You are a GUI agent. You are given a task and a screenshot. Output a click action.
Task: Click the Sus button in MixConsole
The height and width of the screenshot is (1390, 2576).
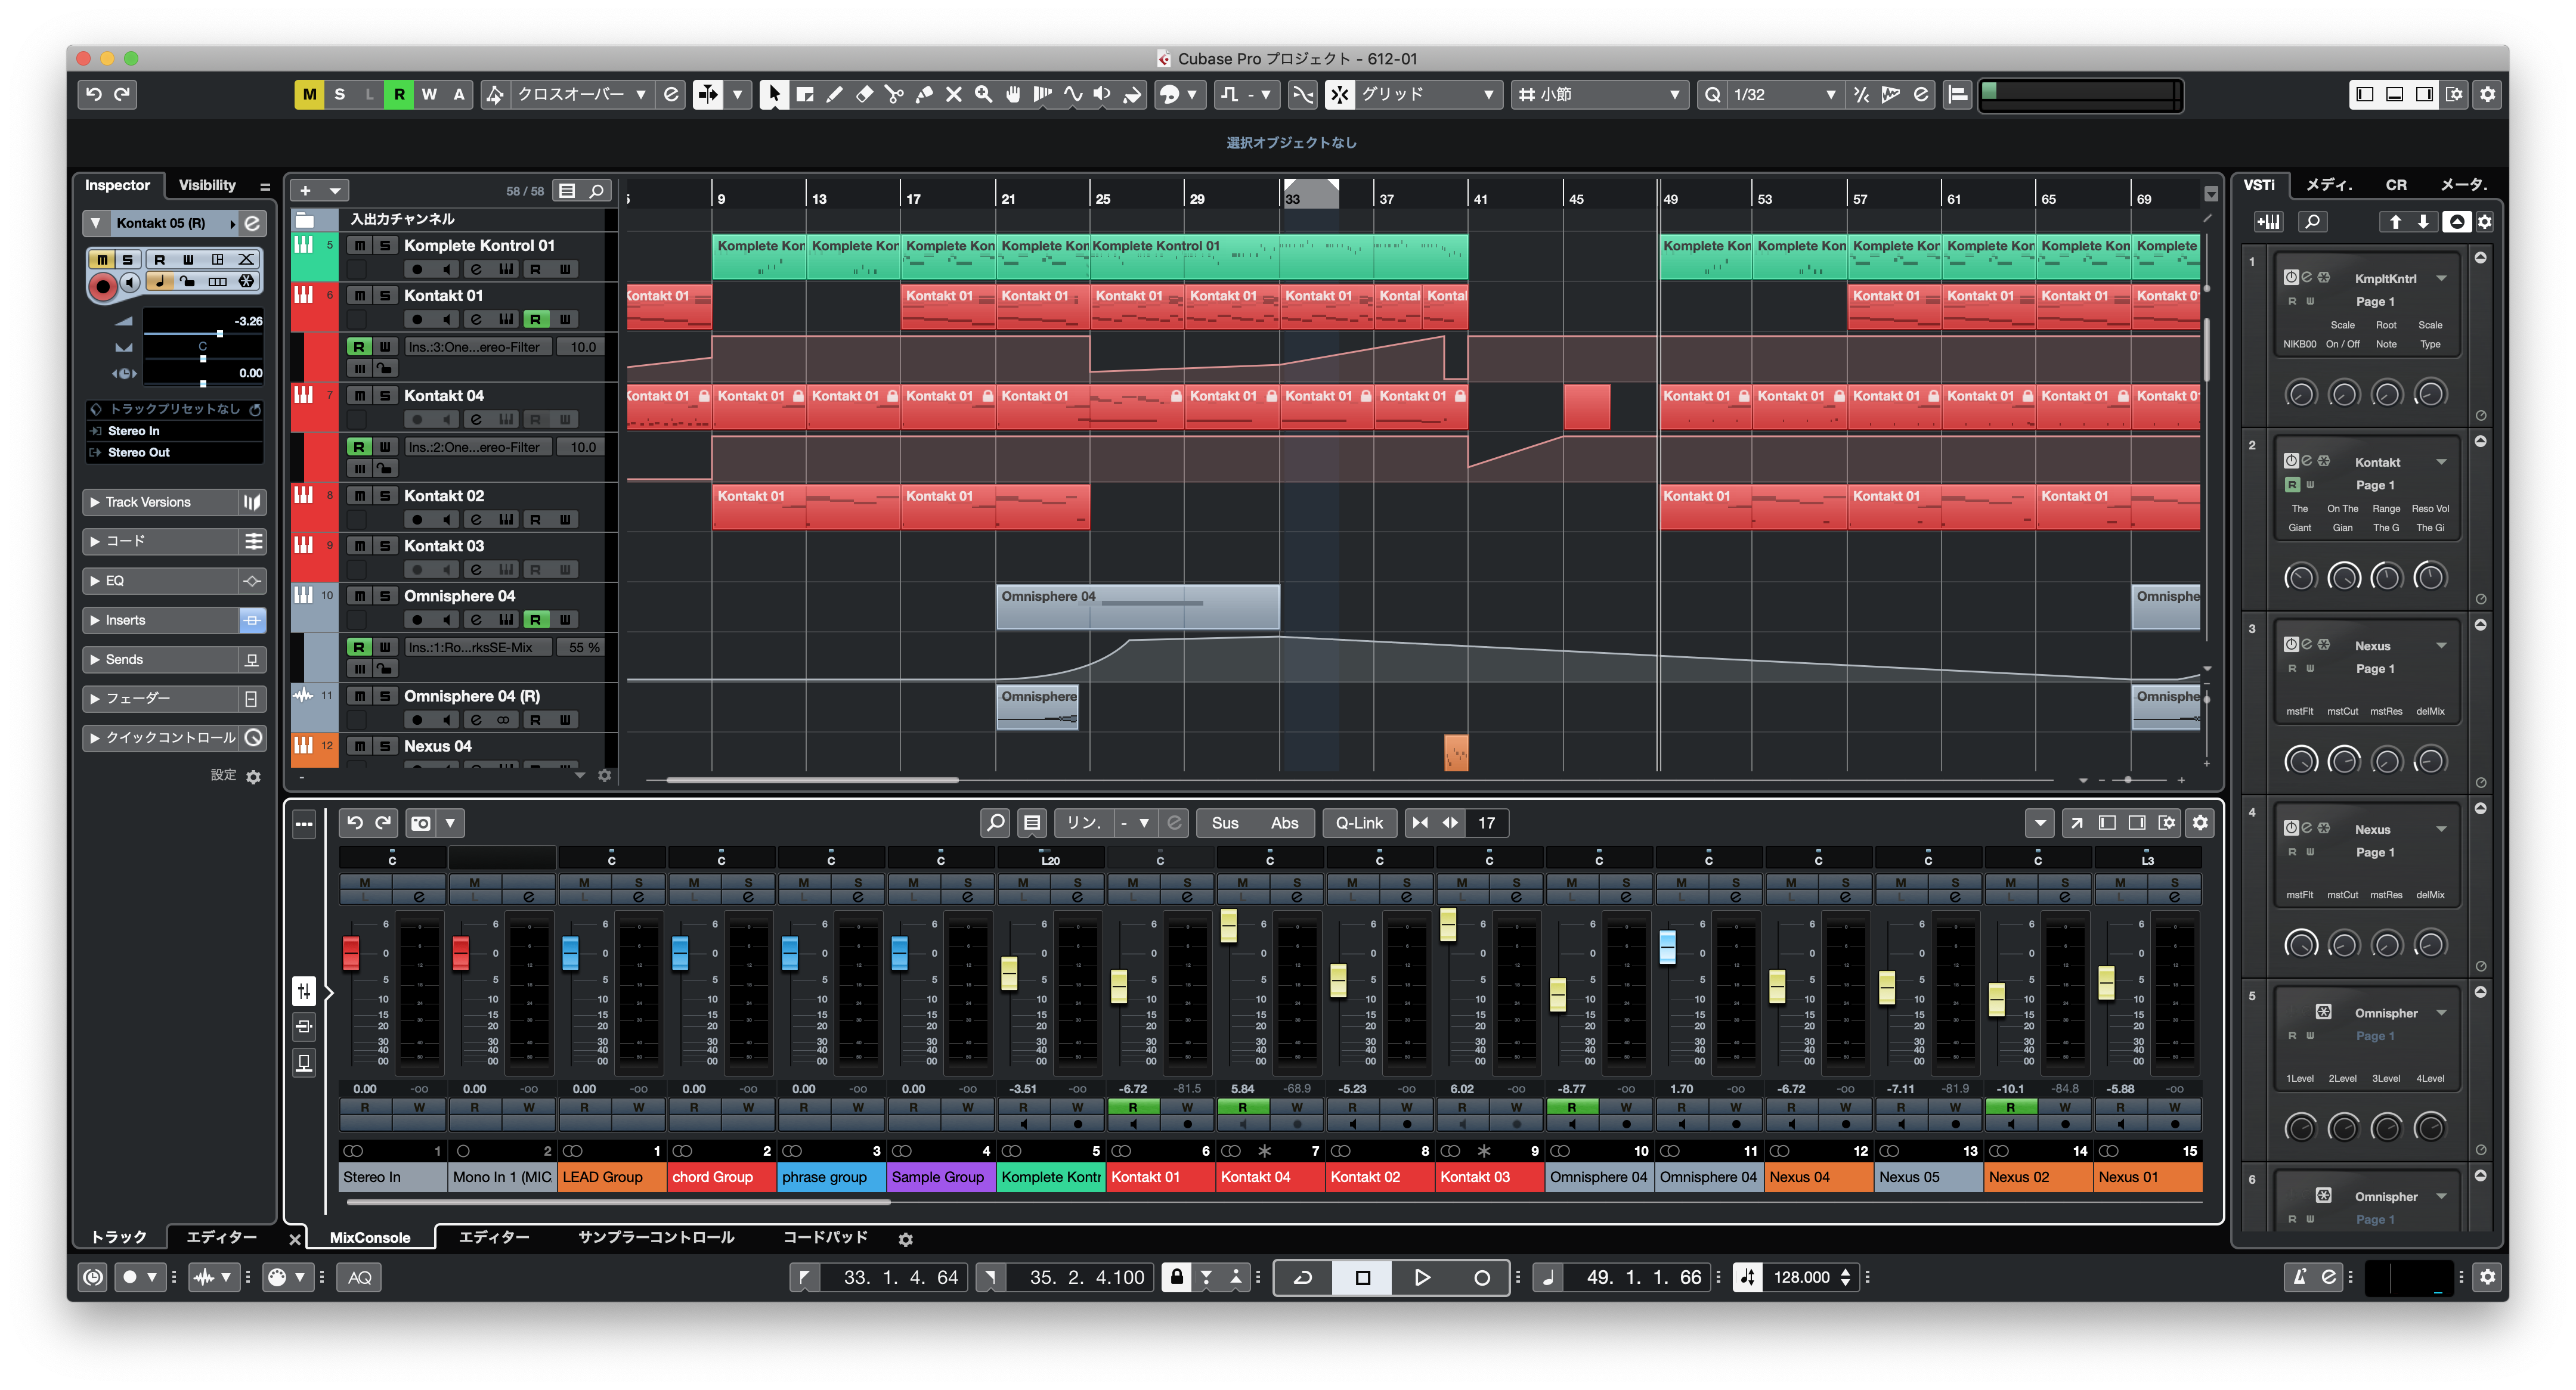(x=1225, y=823)
